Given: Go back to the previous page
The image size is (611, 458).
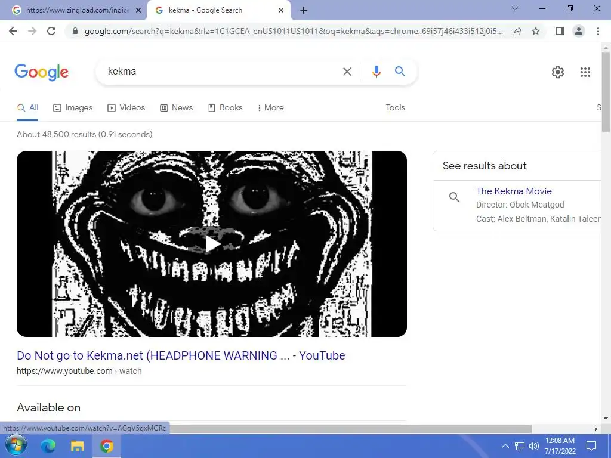Looking at the screenshot, I should (13, 31).
